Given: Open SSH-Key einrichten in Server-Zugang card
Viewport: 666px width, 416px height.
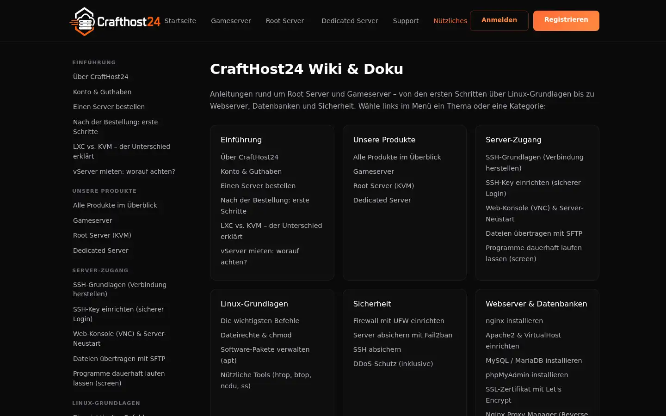Looking at the screenshot, I should (533, 188).
